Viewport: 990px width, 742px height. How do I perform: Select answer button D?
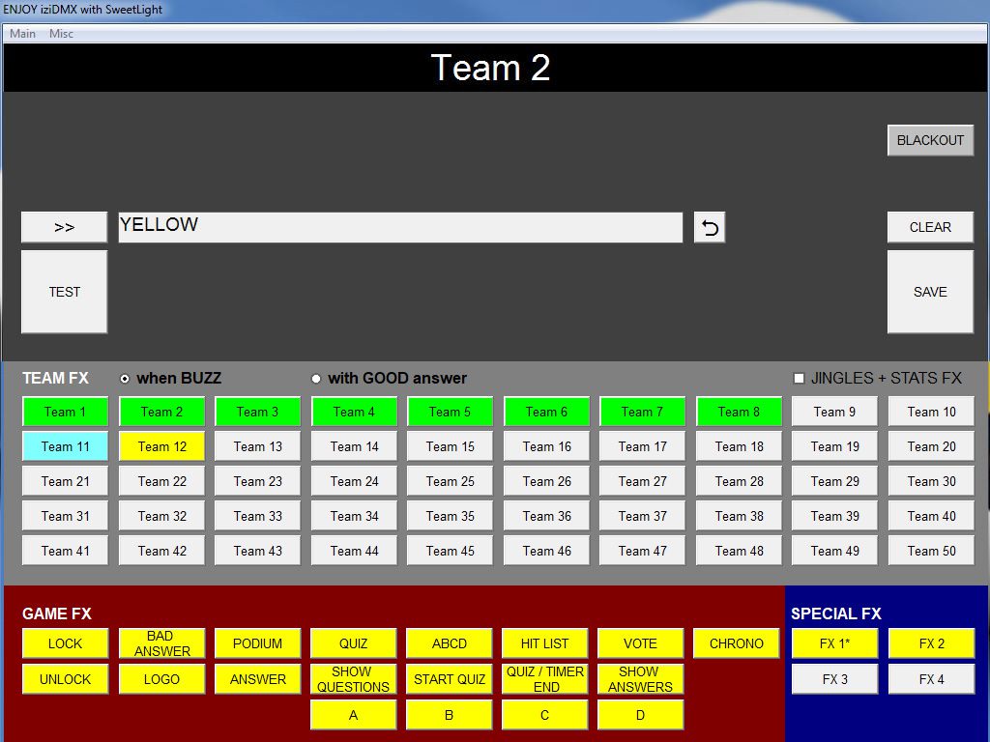pos(640,715)
